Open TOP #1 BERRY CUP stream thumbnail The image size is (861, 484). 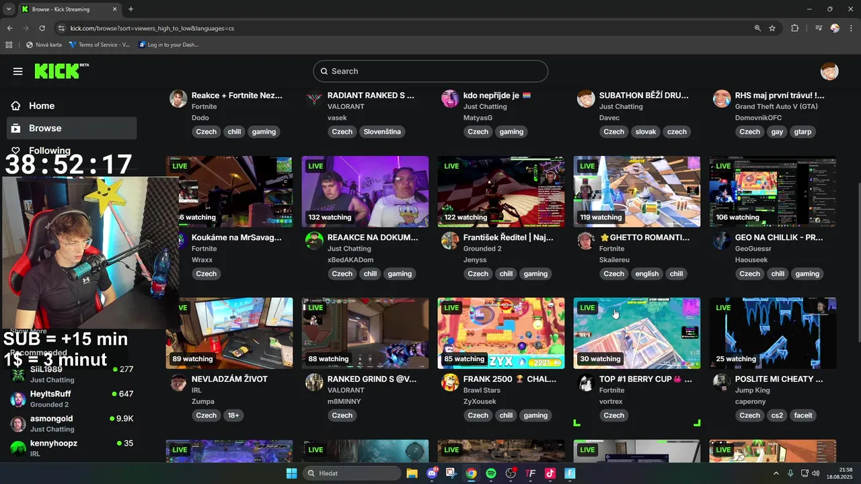[x=637, y=333]
